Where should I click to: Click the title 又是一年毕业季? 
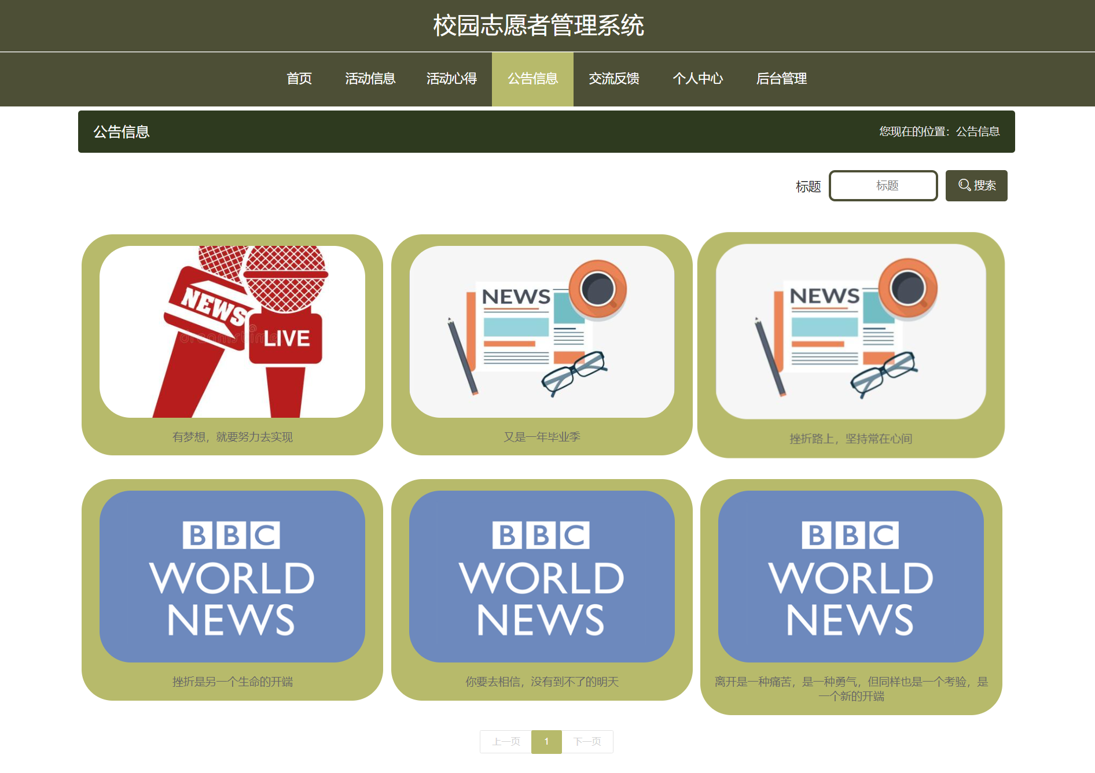542,437
